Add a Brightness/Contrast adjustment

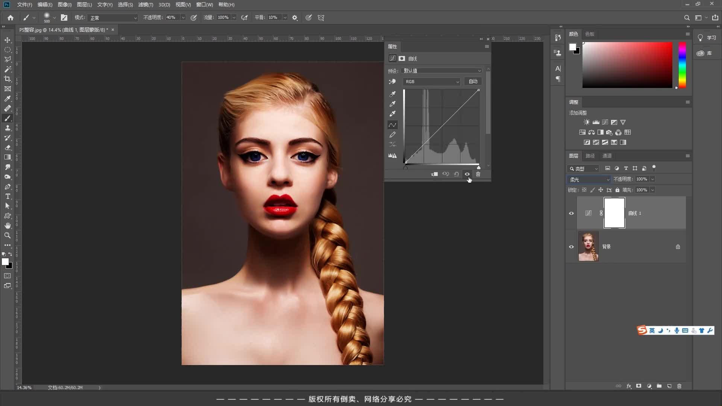click(x=587, y=122)
